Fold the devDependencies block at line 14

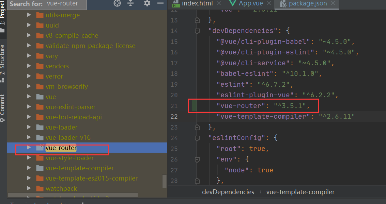[x=197, y=31]
